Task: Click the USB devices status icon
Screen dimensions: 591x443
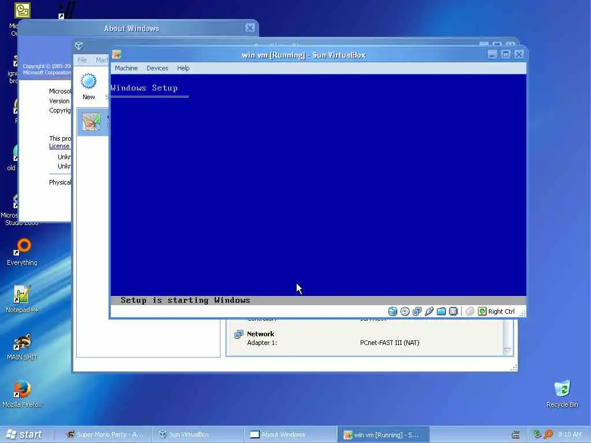Action: point(429,311)
